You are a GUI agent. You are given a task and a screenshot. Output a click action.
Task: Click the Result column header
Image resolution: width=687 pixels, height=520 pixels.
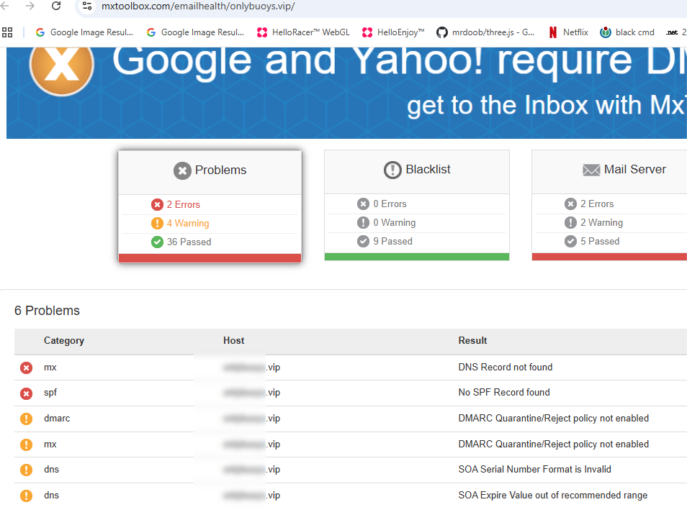472,340
